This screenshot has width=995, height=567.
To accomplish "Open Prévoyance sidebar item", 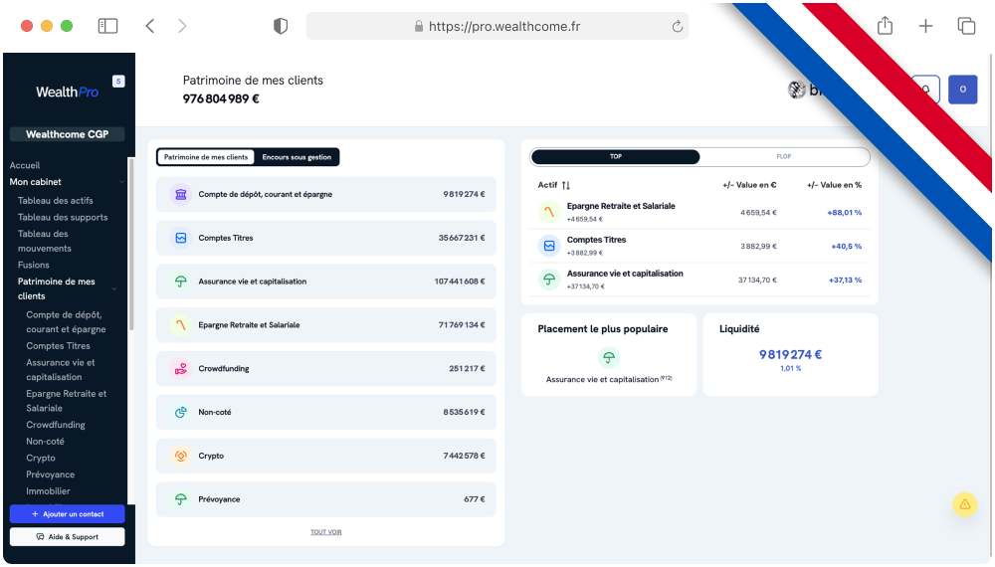I will tap(50, 474).
